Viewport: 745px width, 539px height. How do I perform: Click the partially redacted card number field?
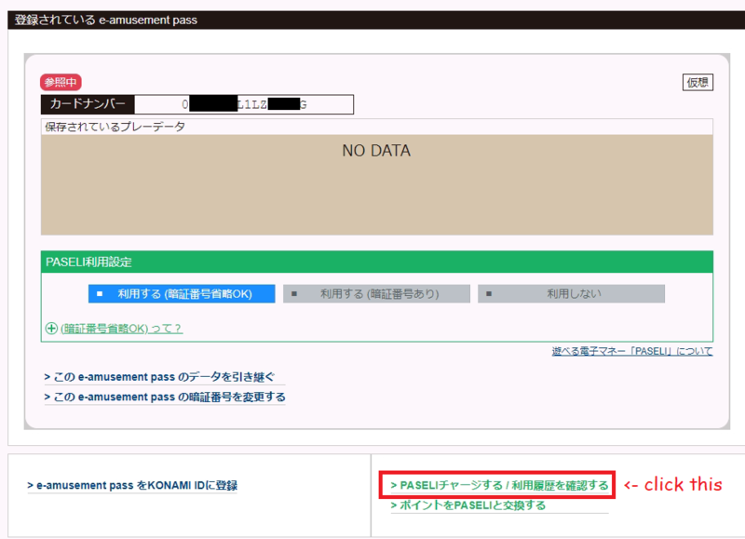244,104
